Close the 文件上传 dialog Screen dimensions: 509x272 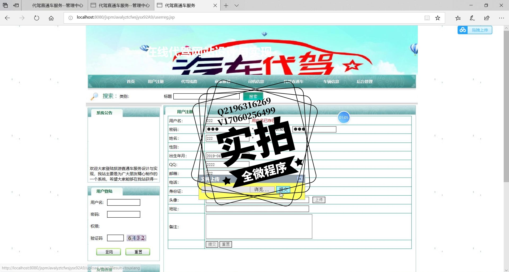[x=300, y=179]
